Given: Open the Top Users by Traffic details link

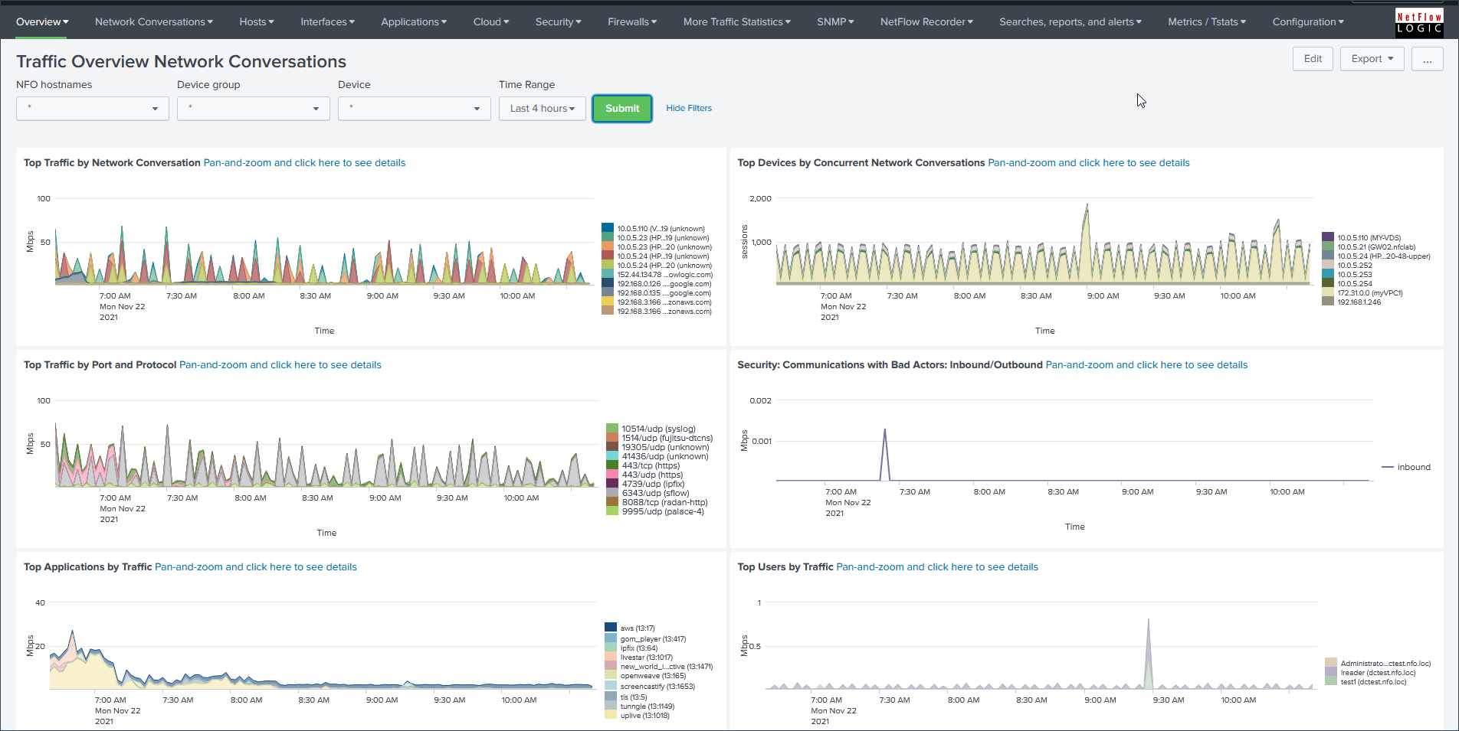Looking at the screenshot, I should [936, 567].
